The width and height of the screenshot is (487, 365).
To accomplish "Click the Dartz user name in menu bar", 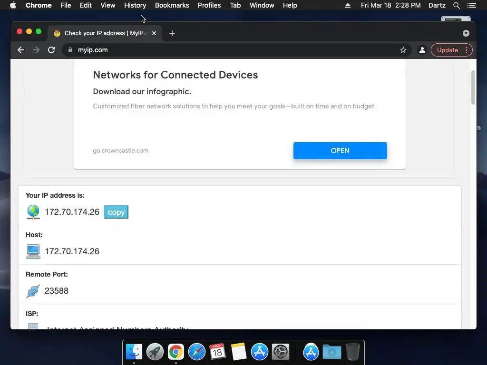I will coord(437,5).
